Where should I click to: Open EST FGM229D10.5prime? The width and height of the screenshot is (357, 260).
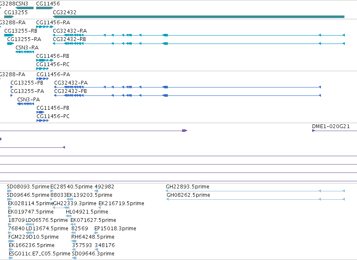(11, 241)
